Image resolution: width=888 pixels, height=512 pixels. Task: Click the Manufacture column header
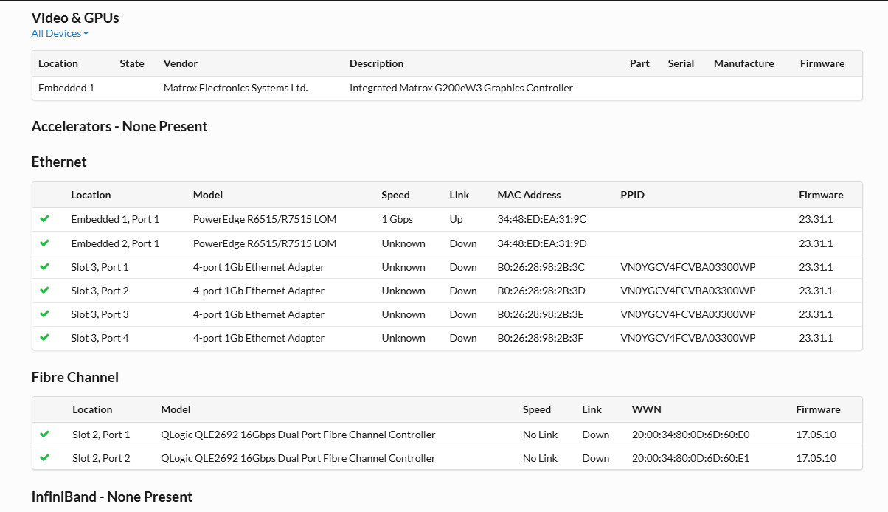(744, 63)
